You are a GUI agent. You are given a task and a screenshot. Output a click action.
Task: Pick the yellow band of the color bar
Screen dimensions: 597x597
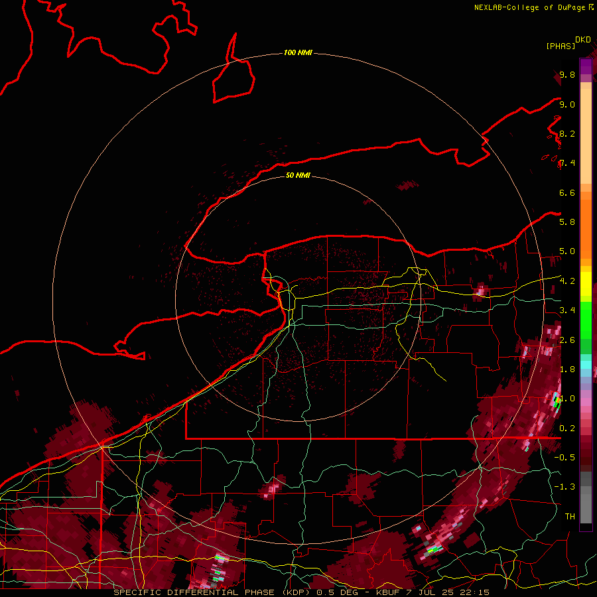pyautogui.click(x=586, y=284)
